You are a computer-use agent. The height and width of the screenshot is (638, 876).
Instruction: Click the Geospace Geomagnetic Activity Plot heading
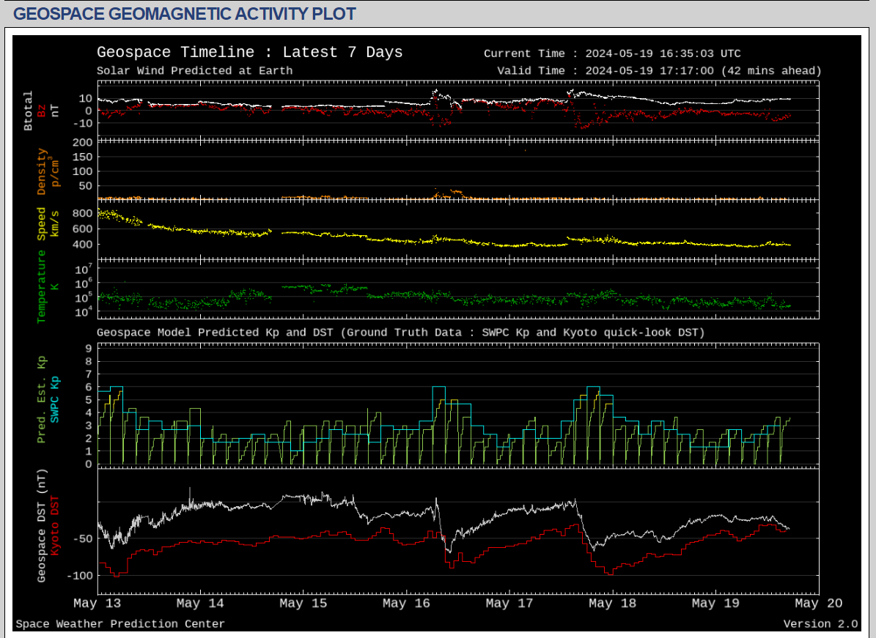[x=185, y=14]
